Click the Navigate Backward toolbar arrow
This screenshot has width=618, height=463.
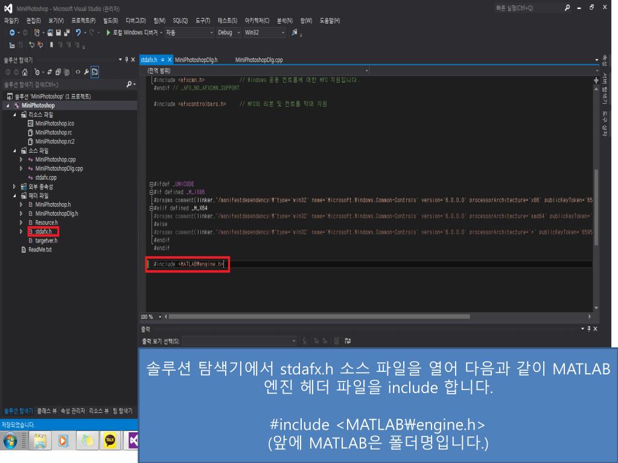tap(12, 33)
